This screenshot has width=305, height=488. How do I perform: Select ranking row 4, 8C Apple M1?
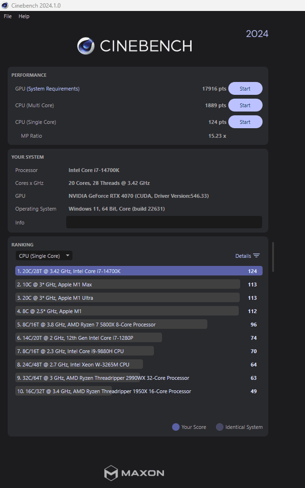(x=139, y=311)
